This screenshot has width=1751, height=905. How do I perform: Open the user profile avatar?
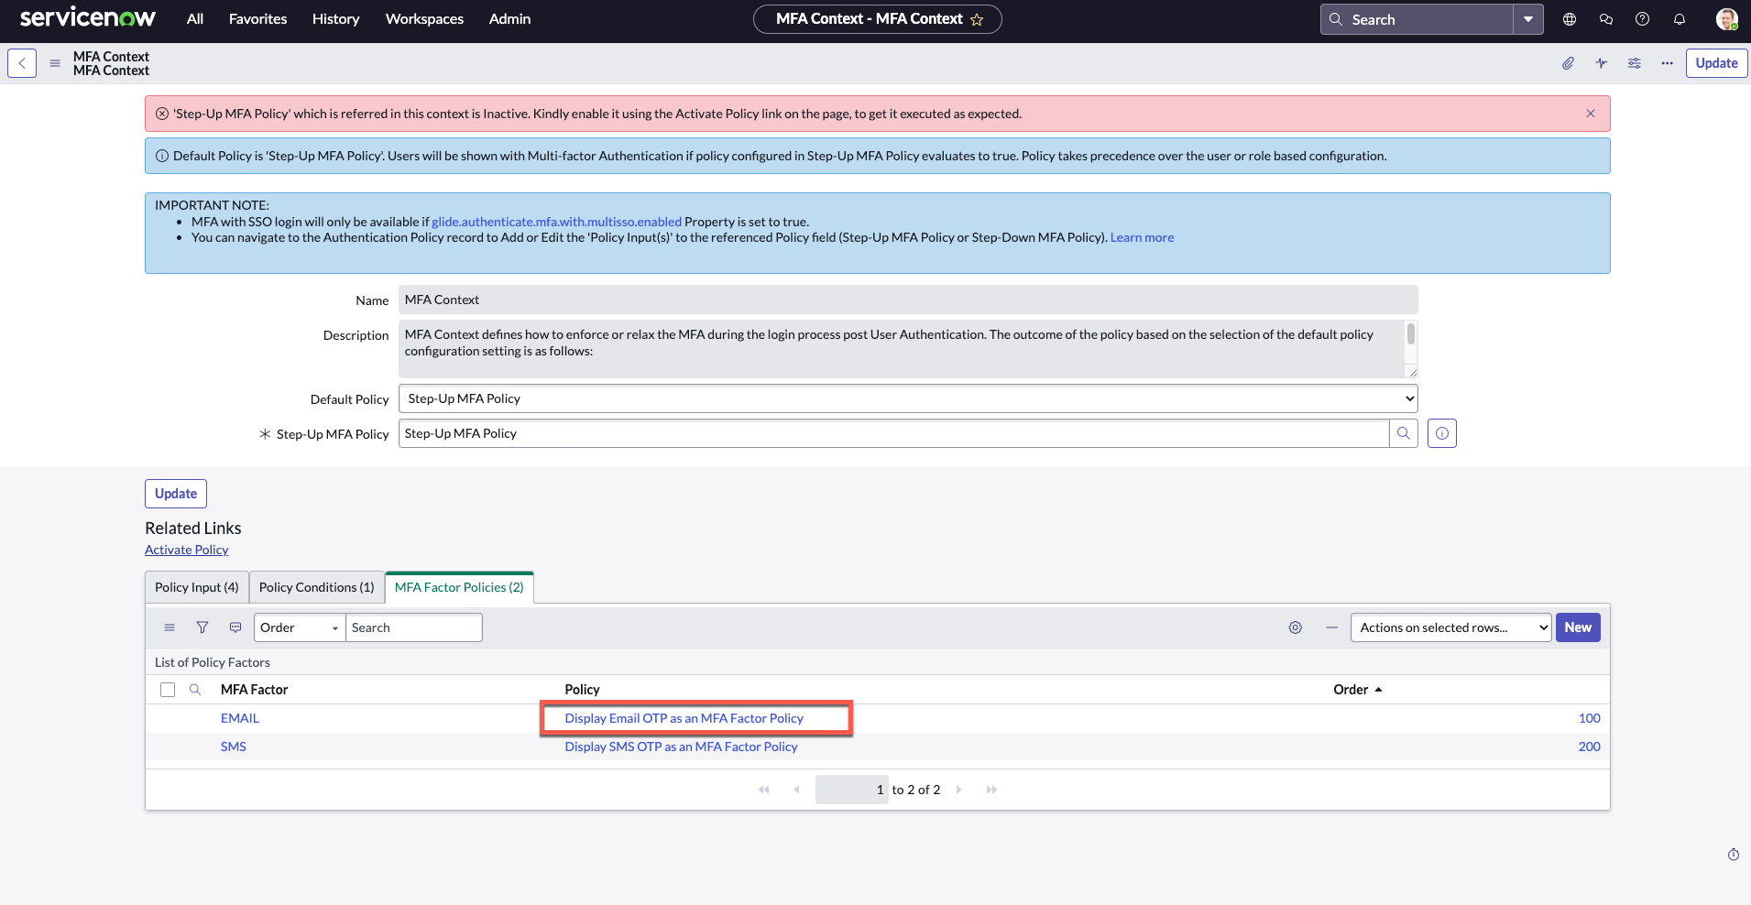1727,19
